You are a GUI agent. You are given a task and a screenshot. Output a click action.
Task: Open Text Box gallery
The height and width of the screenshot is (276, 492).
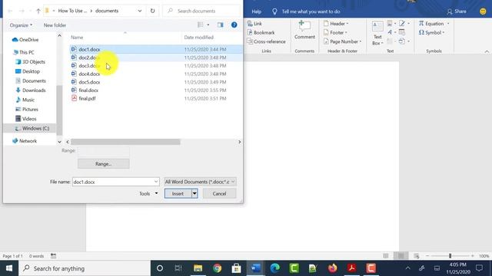377,33
